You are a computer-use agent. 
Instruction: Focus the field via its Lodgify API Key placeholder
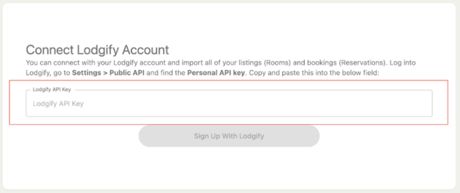pyautogui.click(x=58, y=104)
